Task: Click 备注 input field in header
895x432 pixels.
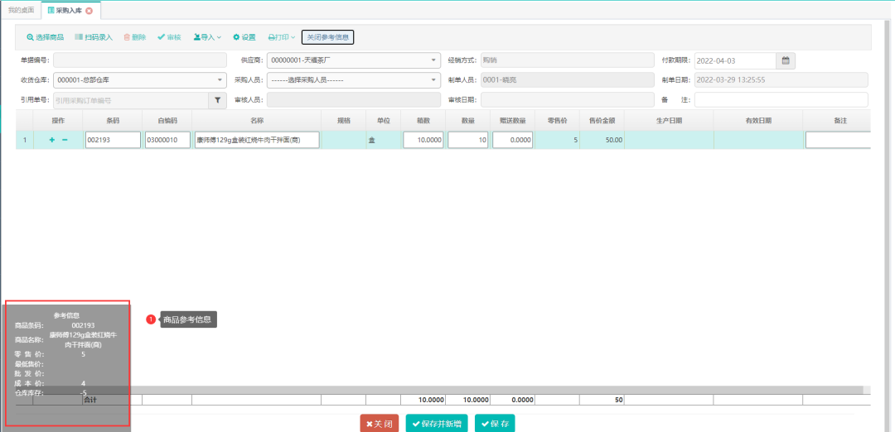Action: 781,100
